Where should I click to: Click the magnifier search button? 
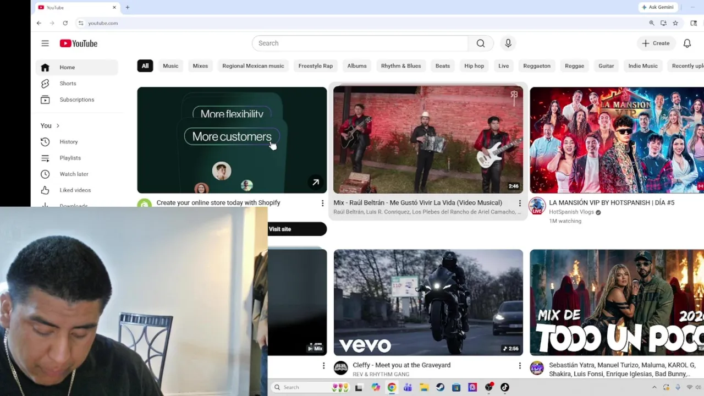pos(481,43)
